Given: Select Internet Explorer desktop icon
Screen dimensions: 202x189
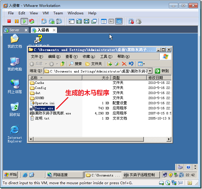Looking at the screenshot, I should point(15,134).
